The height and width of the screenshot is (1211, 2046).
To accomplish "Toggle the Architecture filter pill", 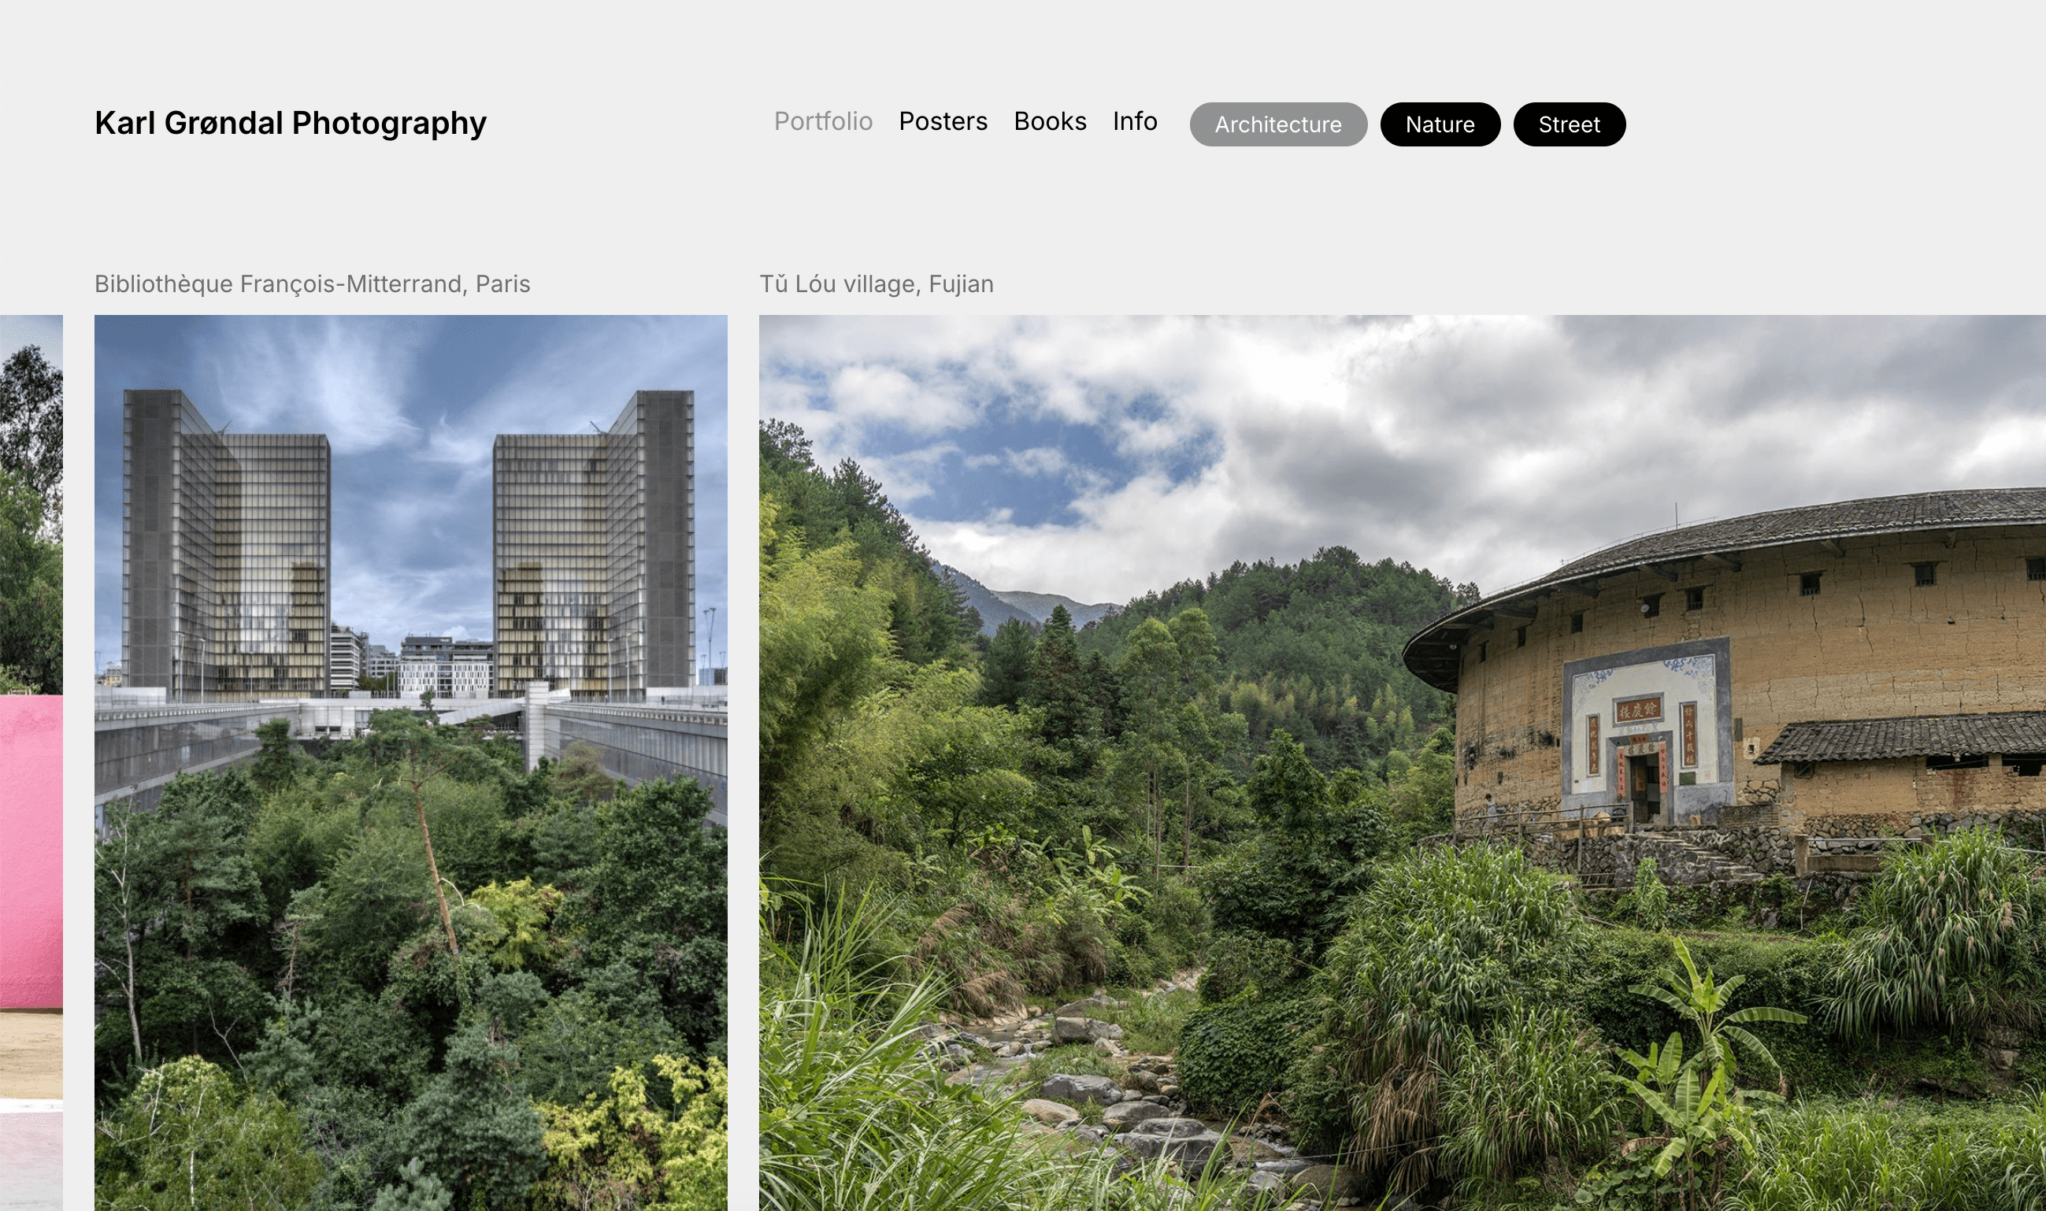I will pos(1278,125).
